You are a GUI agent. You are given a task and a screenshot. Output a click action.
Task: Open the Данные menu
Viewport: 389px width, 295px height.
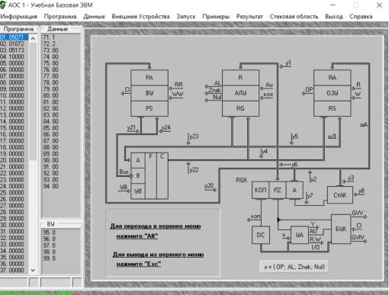[94, 17]
